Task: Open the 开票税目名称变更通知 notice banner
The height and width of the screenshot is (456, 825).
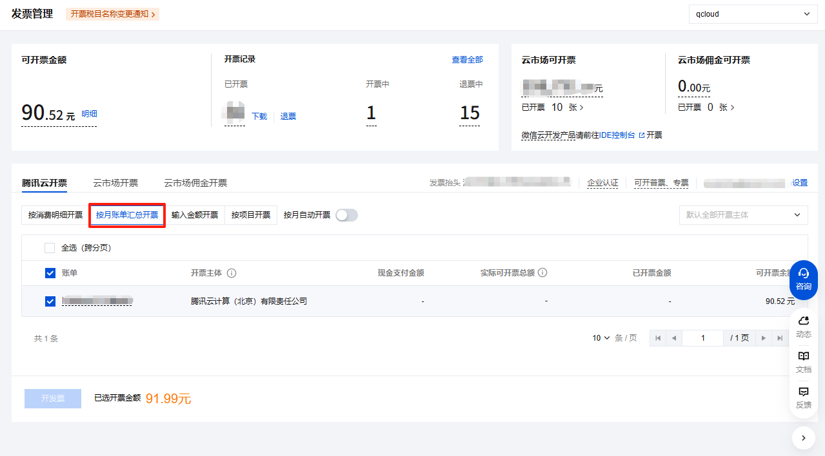Action: 112,14
